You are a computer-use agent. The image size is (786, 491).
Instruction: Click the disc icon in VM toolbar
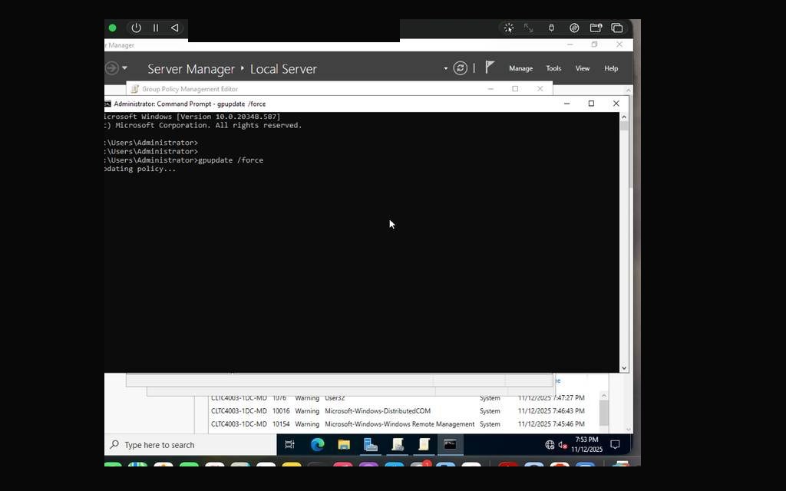[574, 28]
